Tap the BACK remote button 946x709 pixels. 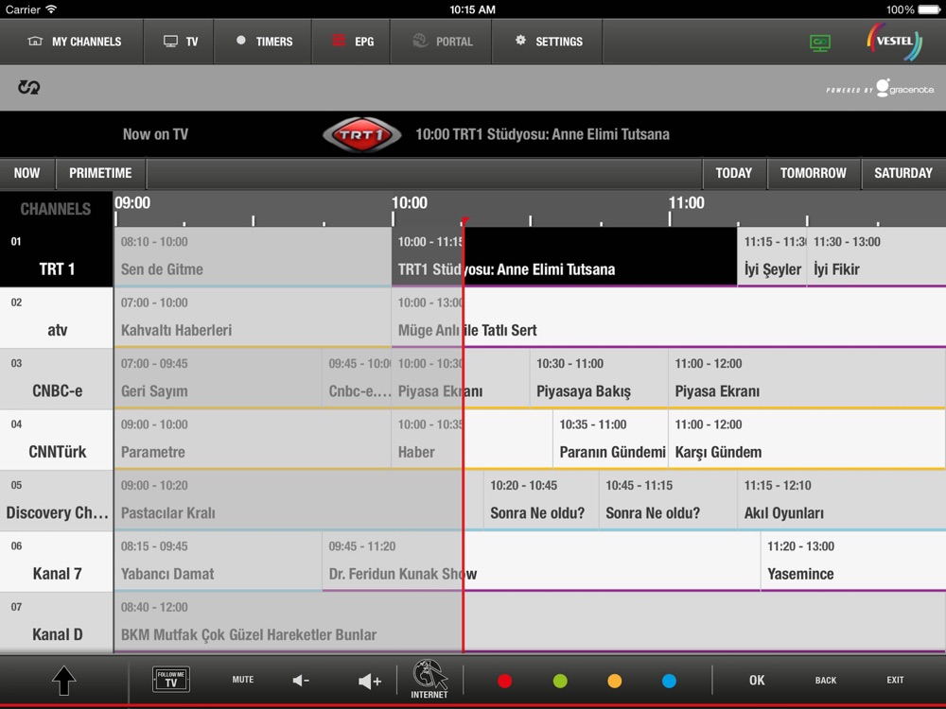pos(826,680)
